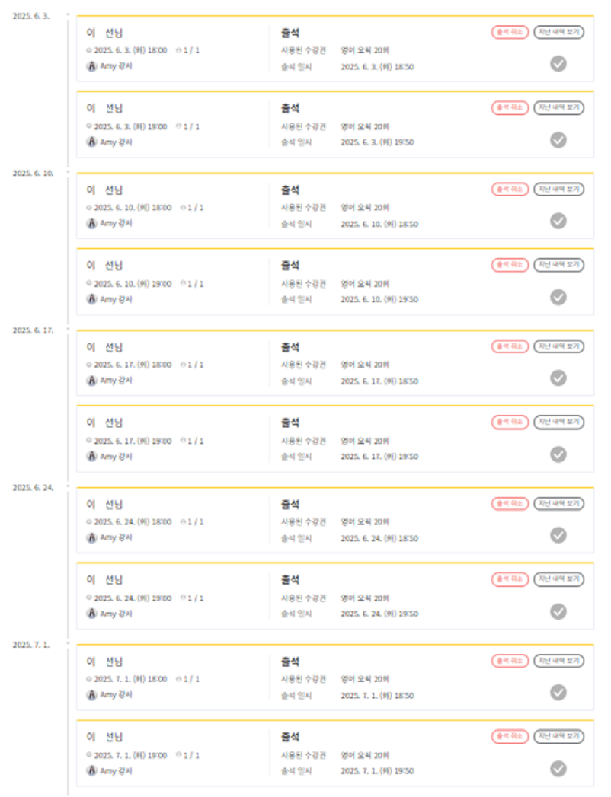Click 출석 취소 for June 3 18:00 class
This screenshot has height=797, width=611.
pyautogui.click(x=510, y=32)
